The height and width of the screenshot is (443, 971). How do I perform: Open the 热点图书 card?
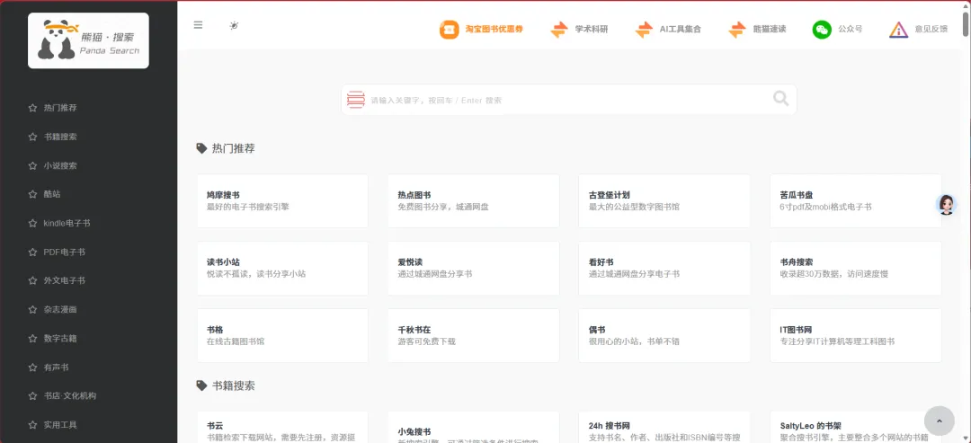click(x=474, y=201)
